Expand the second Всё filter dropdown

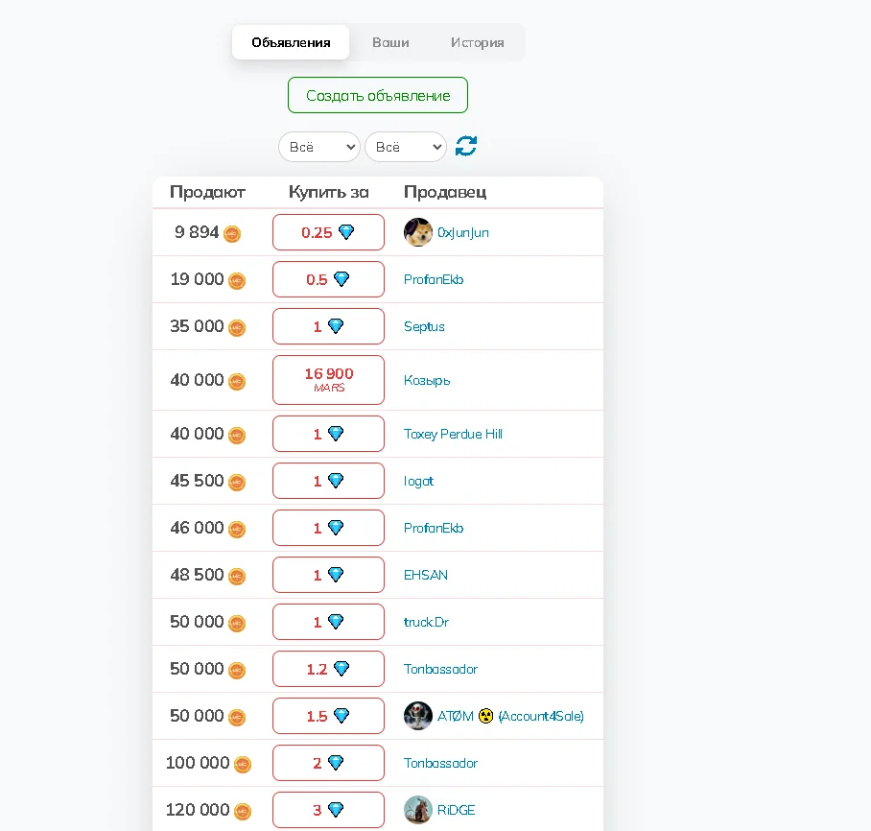click(x=406, y=147)
